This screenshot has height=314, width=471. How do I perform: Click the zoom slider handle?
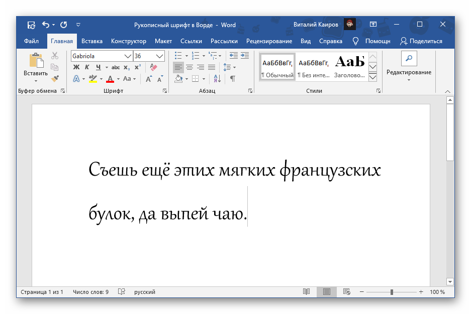392,292
